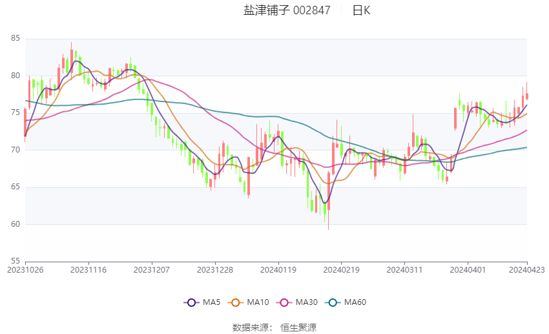549x334 pixels.
Task: Toggle the MA10 series via its label text
Action: [258, 302]
